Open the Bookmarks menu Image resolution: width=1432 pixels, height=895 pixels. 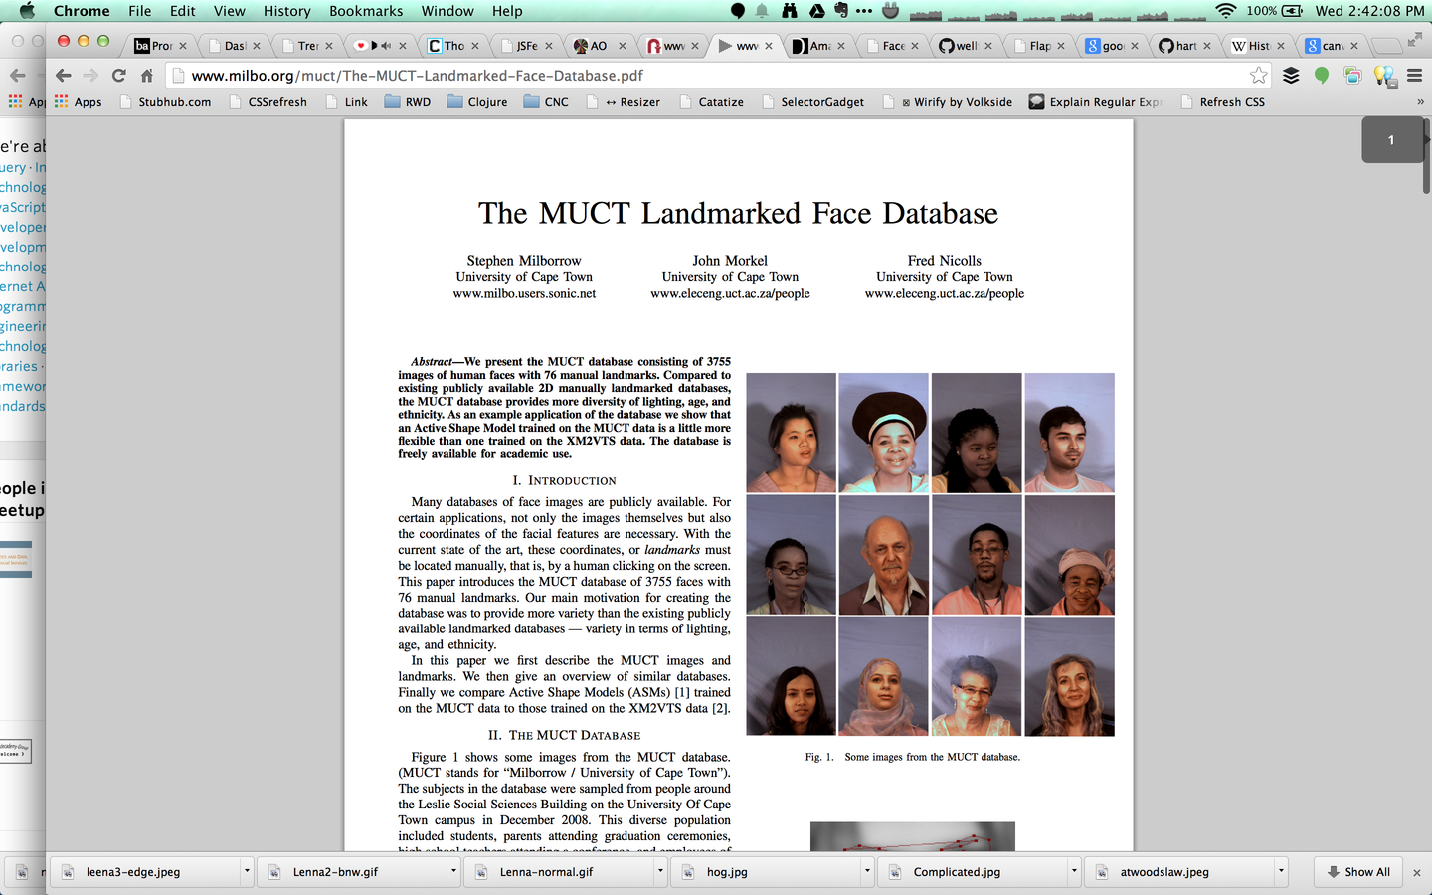(366, 11)
